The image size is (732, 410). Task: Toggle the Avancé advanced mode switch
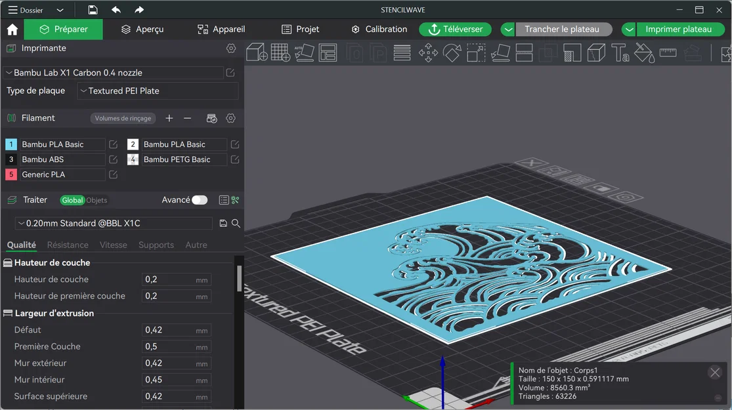[x=200, y=200]
